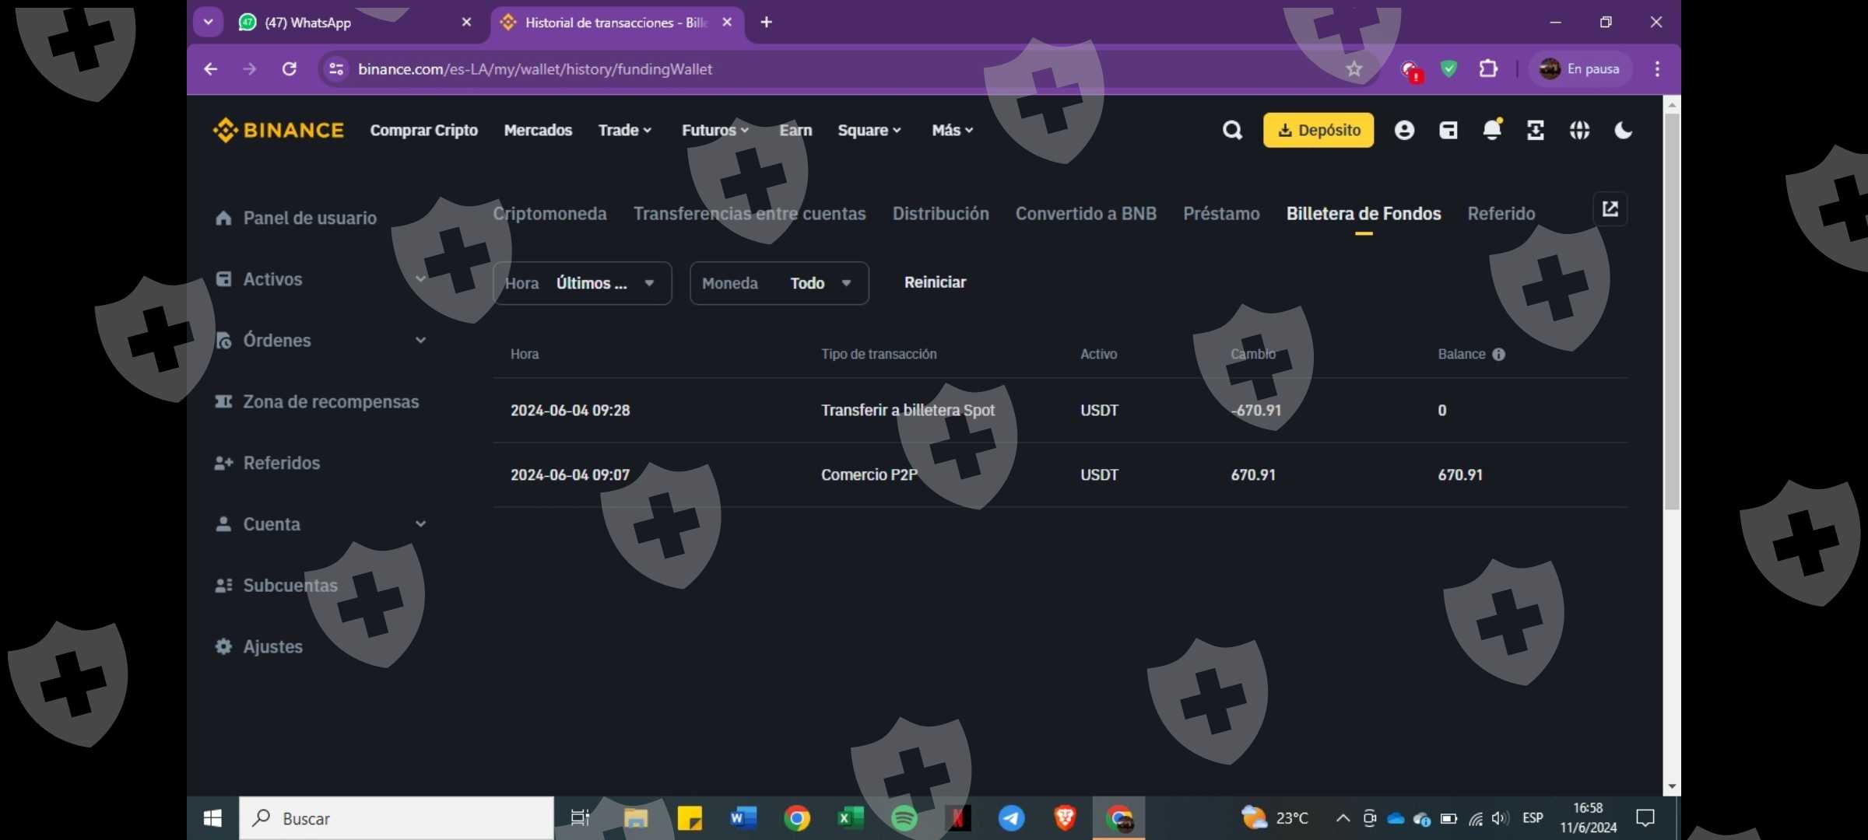The image size is (1868, 840).
Task: Open the wallet icon in header
Action: [1448, 130]
